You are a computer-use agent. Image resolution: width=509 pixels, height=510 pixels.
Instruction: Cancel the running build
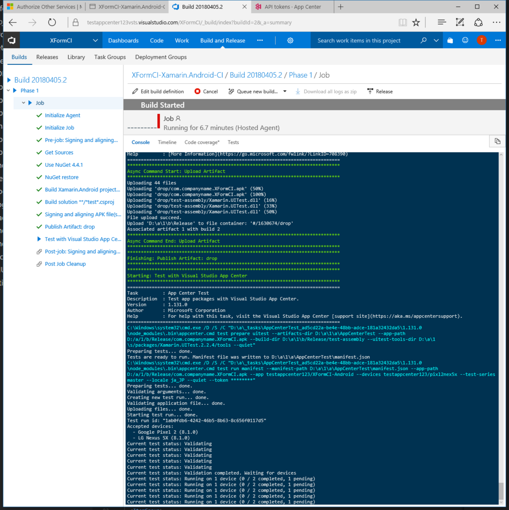pyautogui.click(x=206, y=92)
